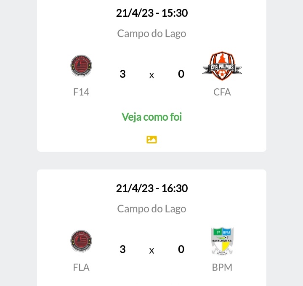The height and width of the screenshot is (286, 303).
Task: Select the FLA team name
Action: pyautogui.click(x=81, y=267)
